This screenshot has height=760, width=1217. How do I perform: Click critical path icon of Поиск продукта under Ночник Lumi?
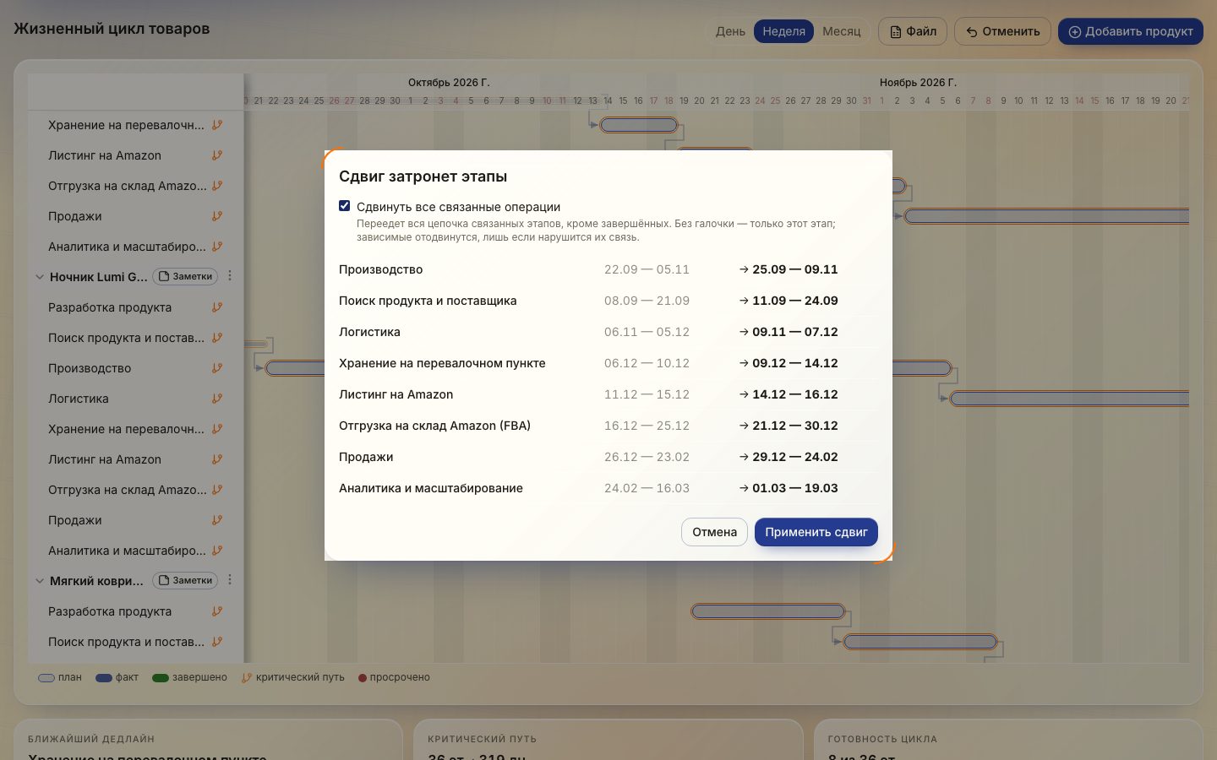click(217, 338)
